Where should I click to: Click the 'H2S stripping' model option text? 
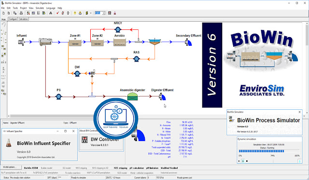pyautogui.click(x=120, y=168)
